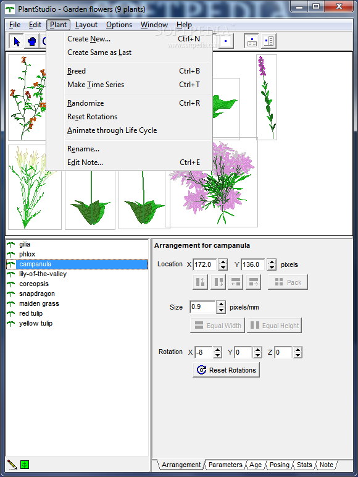Click the Equal Width button
This screenshot has width=358, height=477.
pos(217,325)
